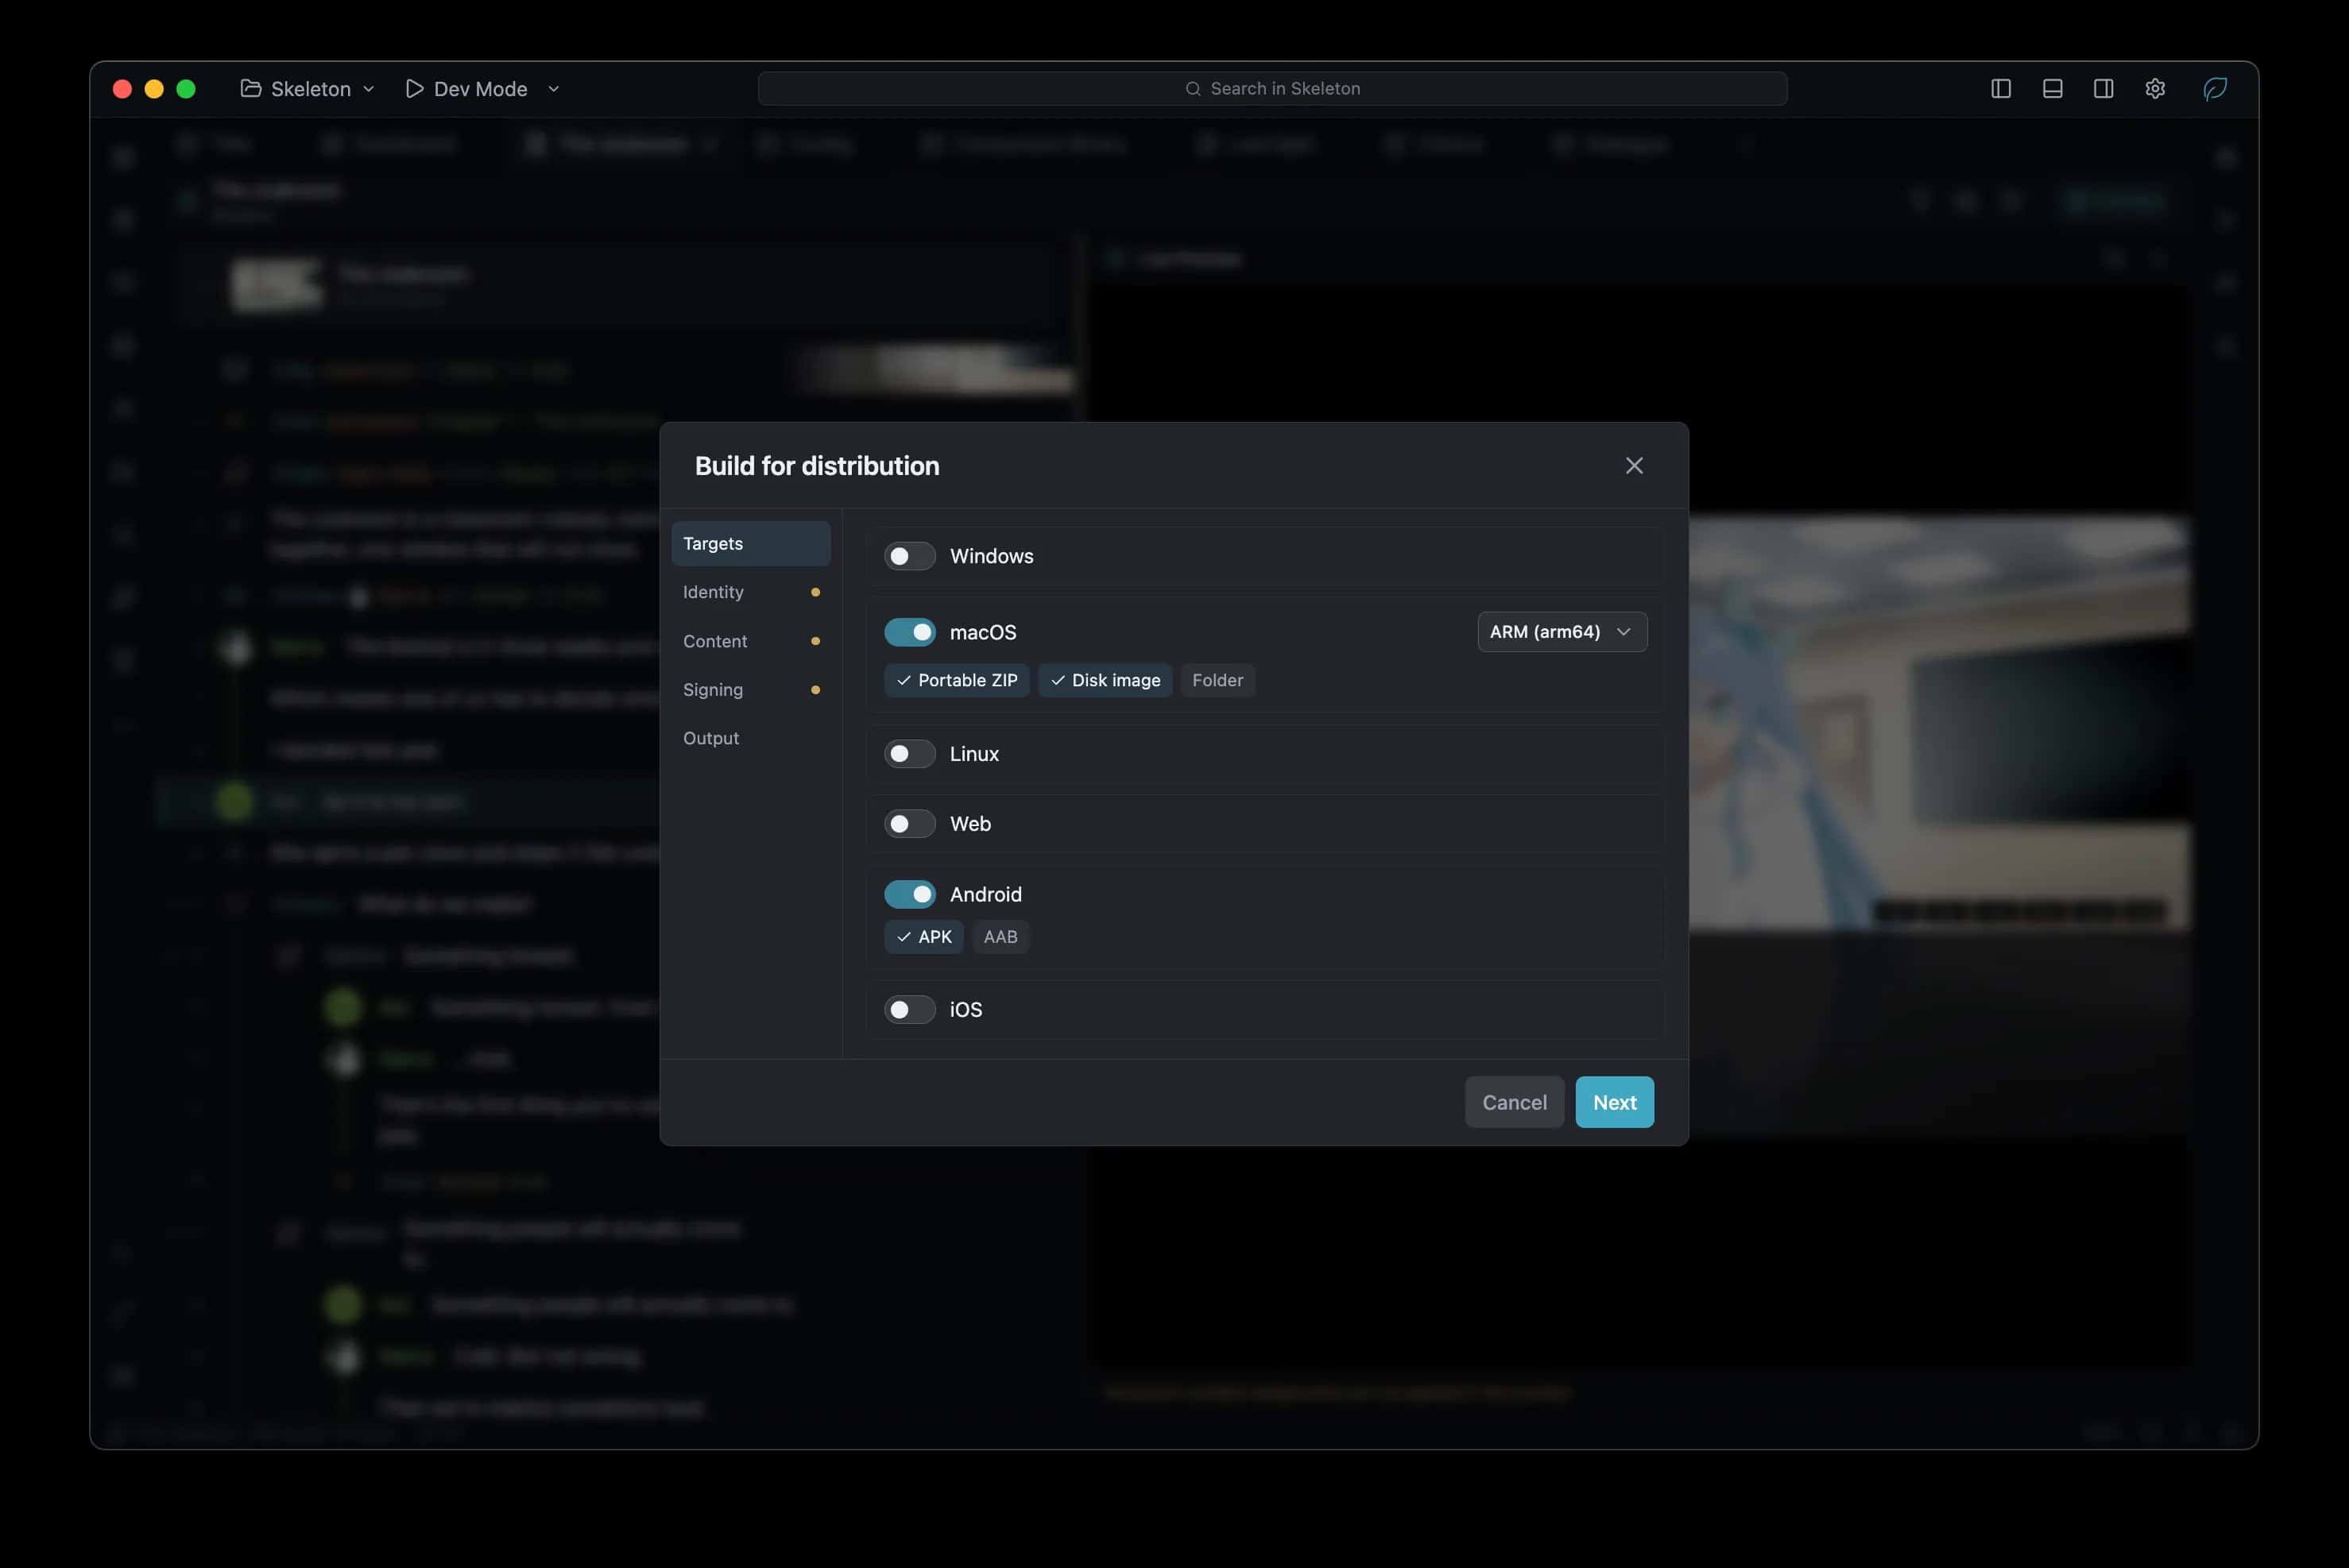The image size is (2349, 1568).
Task: Select the Targets tab
Action: [750, 543]
